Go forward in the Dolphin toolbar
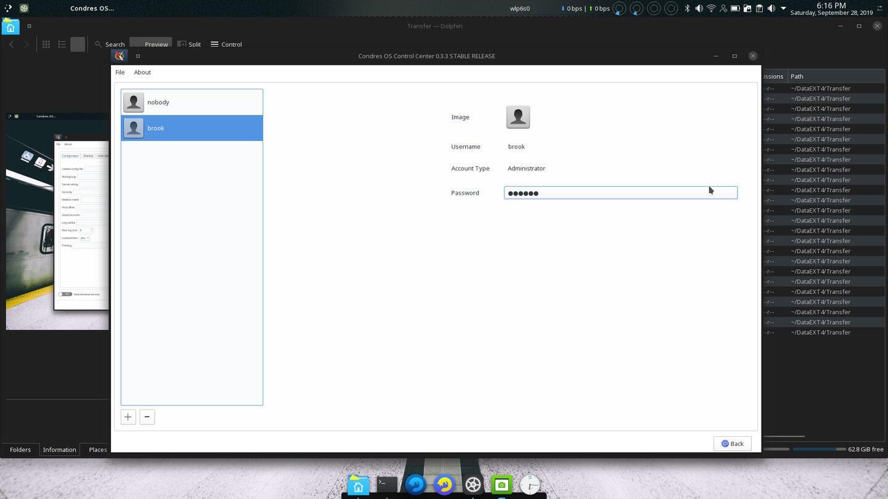Viewport: 888px width, 499px height. tap(26, 44)
